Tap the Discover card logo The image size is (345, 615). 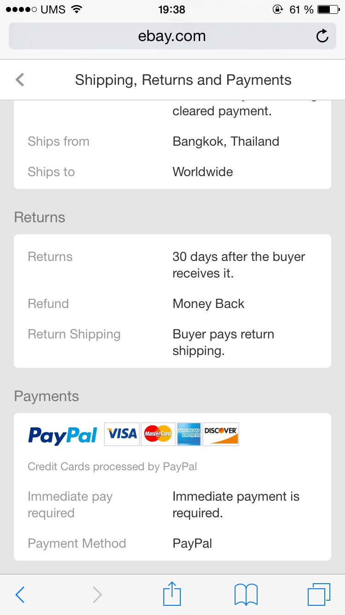pos(221,434)
